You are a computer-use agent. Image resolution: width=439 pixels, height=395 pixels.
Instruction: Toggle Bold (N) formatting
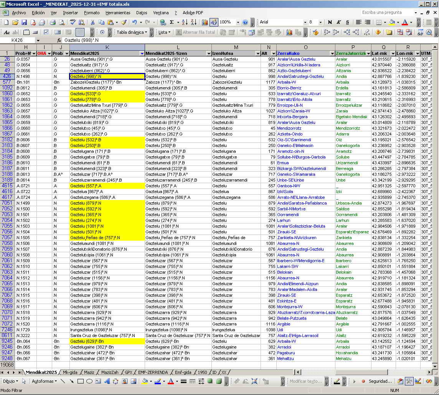(330, 22)
